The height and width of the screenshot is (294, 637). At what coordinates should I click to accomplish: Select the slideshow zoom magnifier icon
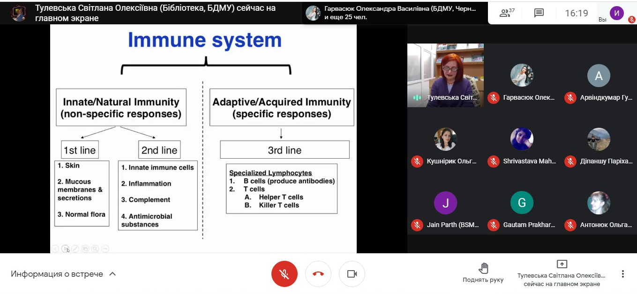pyautogui.click(x=95, y=249)
